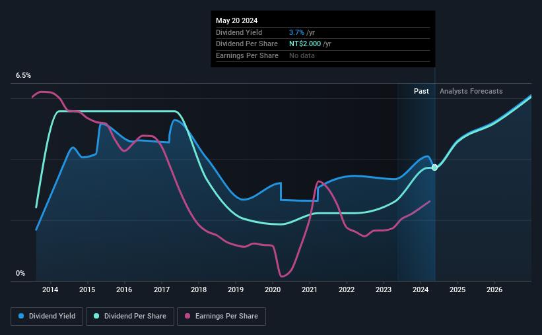Click the highlighted data point marker on chart
The width and height of the screenshot is (542, 335).
434,167
